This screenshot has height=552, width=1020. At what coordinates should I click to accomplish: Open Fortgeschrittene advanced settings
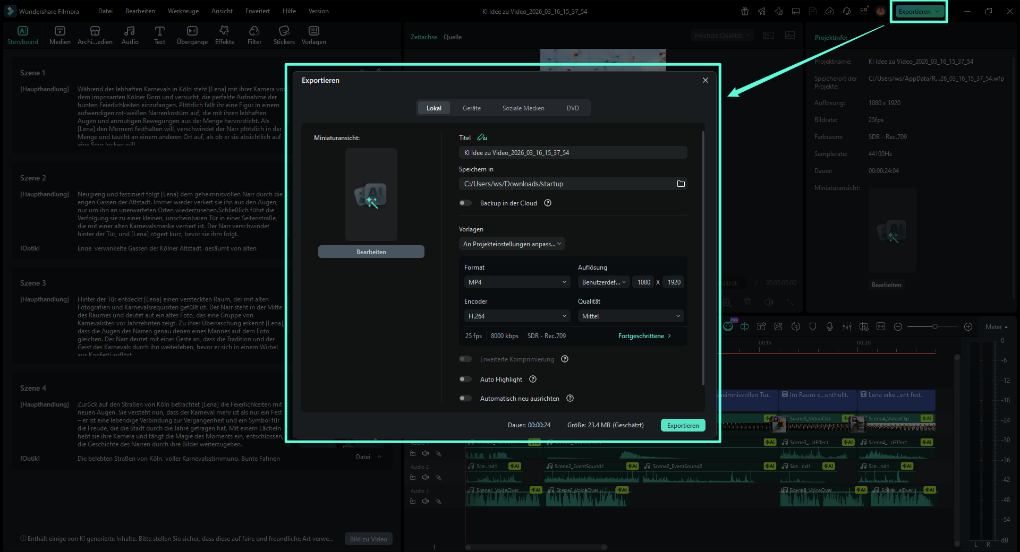pos(644,336)
